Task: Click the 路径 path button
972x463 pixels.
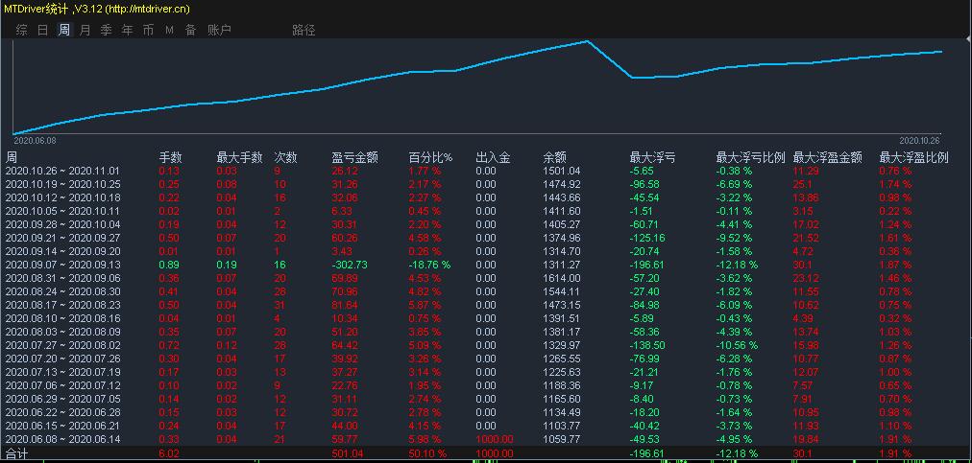Action: [x=304, y=30]
